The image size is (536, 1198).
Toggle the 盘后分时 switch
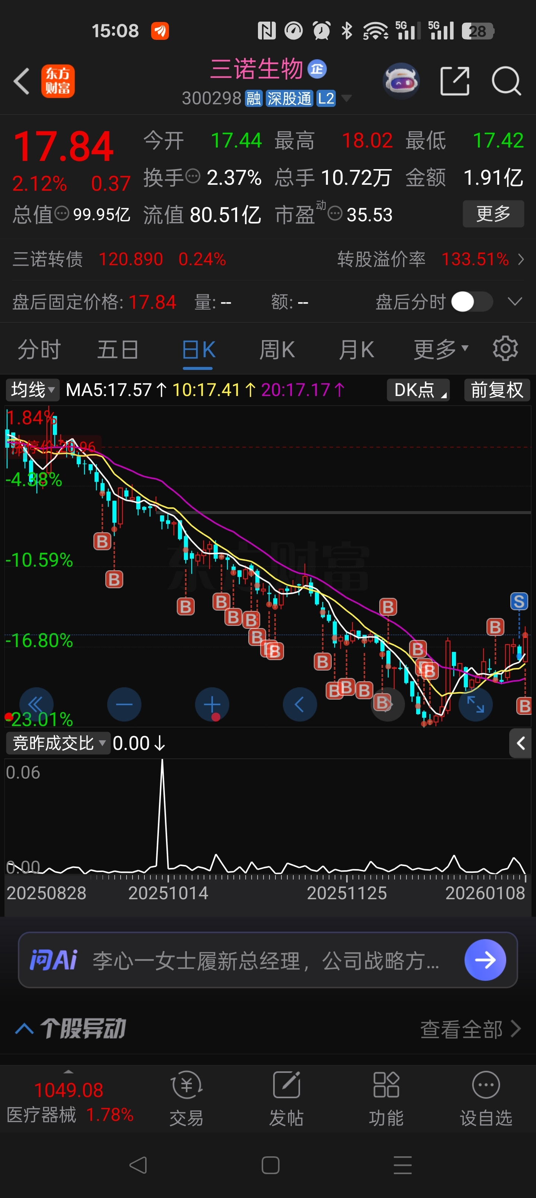[472, 302]
